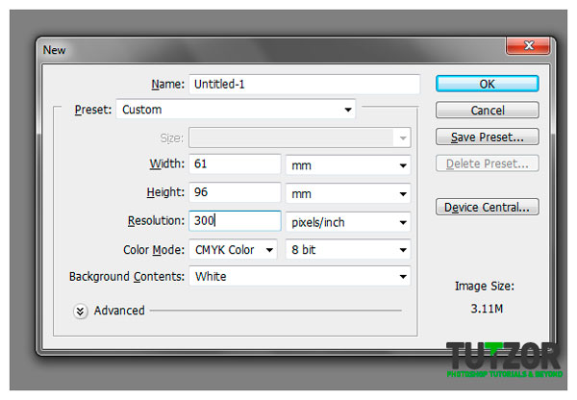Open the Color Mode CMYK dropdown
Viewport: 577px width, 400px height.
[x=234, y=249]
